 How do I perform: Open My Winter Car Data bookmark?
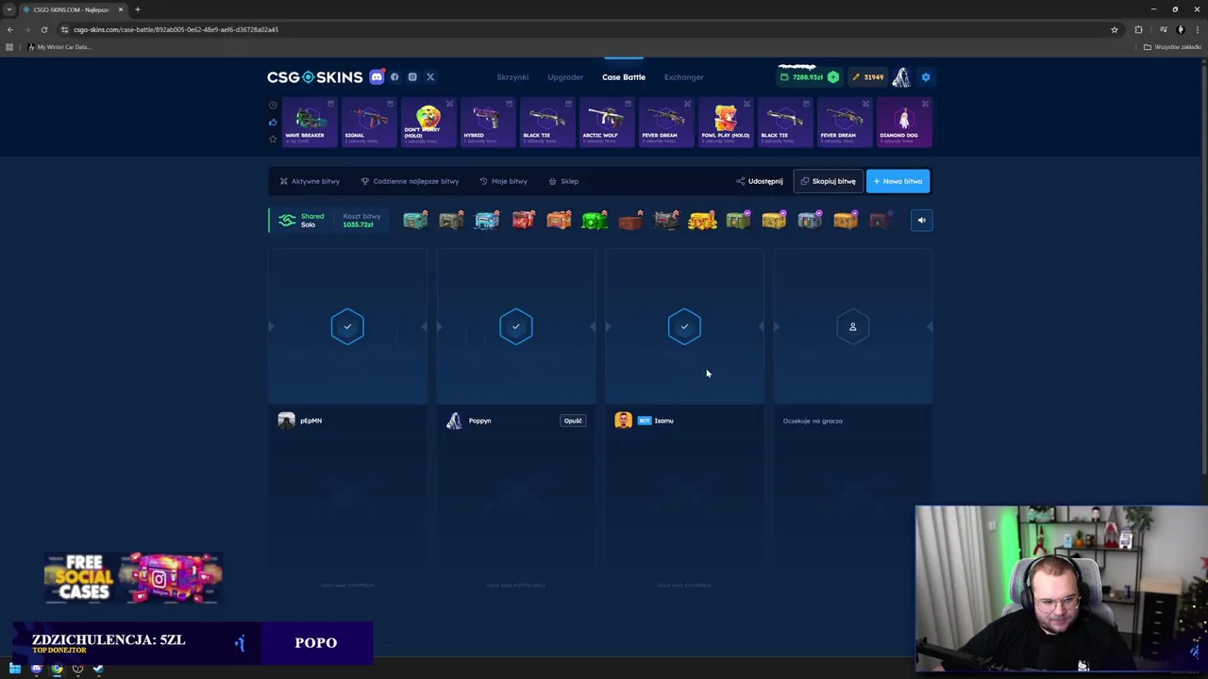pyautogui.click(x=59, y=47)
